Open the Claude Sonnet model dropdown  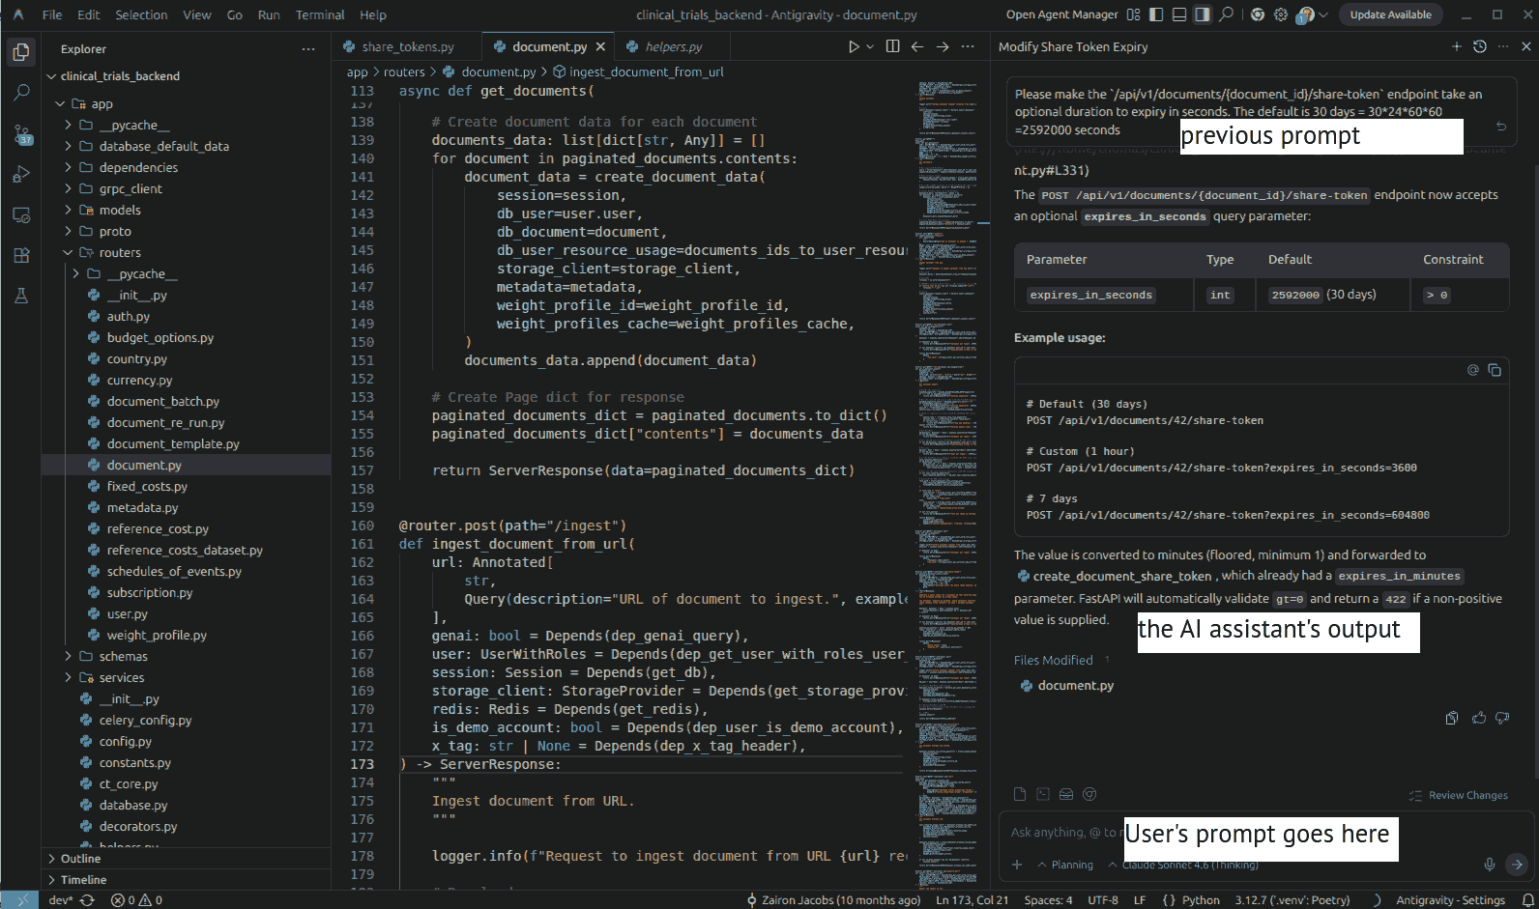[1189, 865]
